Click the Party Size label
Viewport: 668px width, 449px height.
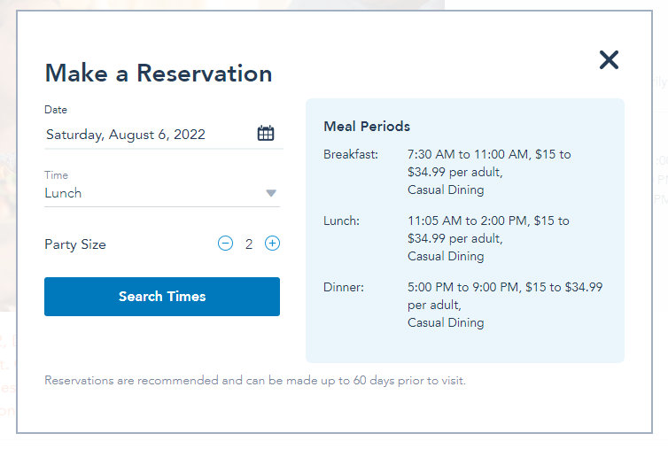[75, 244]
